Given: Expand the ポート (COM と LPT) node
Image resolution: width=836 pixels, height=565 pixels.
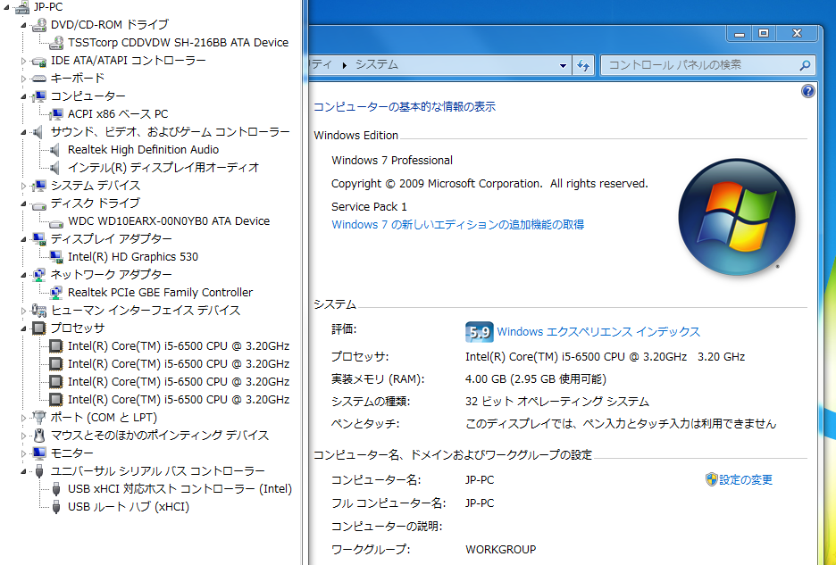Looking at the screenshot, I should pos(23,418).
